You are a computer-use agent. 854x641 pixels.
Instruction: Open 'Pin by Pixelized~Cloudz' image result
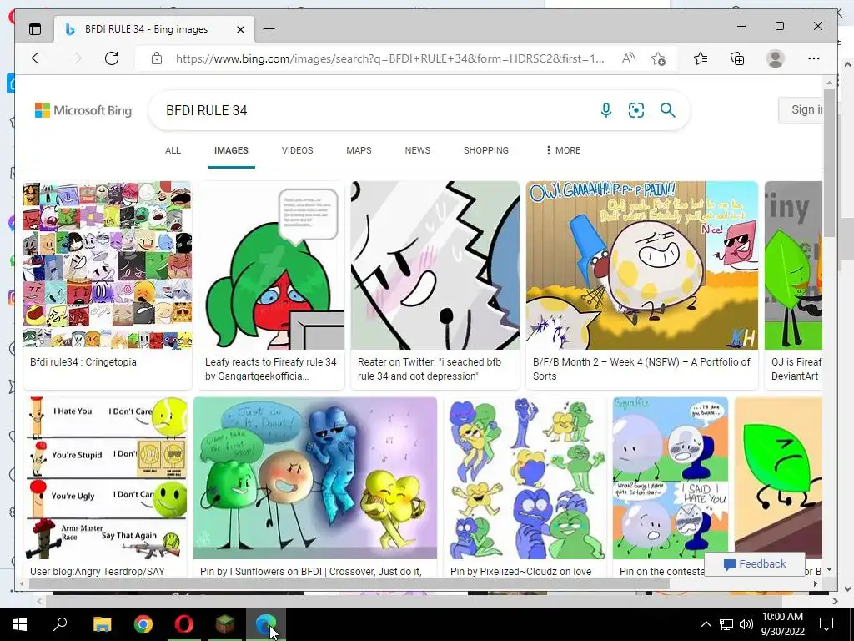pos(525,478)
